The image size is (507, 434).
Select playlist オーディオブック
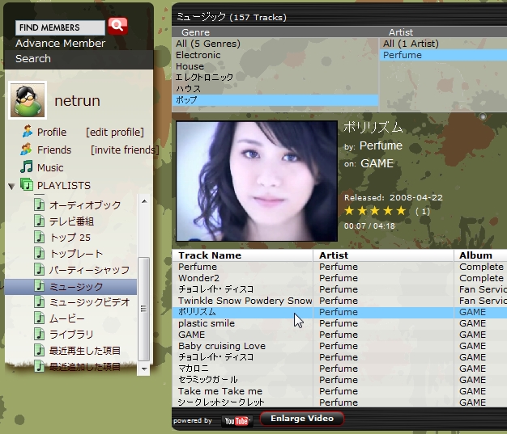85,205
